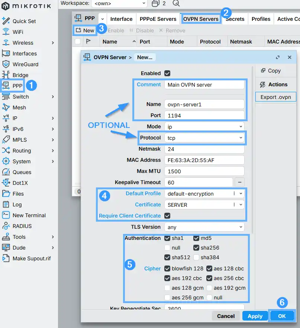This screenshot has height=328, width=300.
Task: Open the Bridge menu icon
Action: coord(6,75)
